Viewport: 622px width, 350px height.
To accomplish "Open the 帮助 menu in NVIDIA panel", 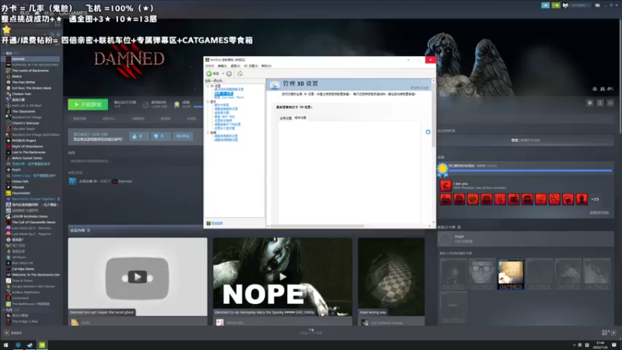I will (x=266, y=66).
